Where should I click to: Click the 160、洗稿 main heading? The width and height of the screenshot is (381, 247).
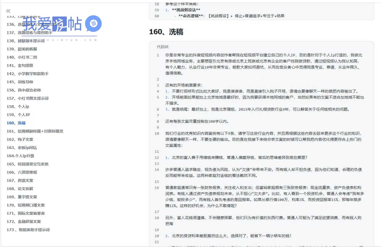pyautogui.click(x=166, y=32)
